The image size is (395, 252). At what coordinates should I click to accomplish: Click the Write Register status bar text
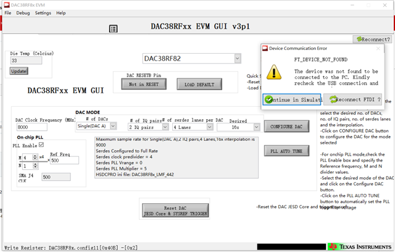coord(71,248)
